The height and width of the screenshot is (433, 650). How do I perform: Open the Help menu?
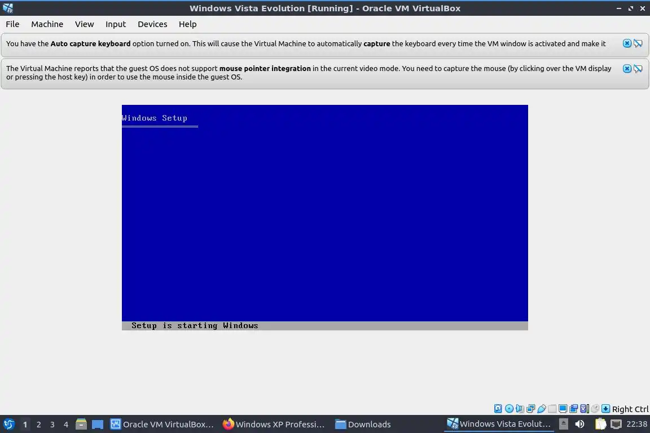[x=187, y=24]
